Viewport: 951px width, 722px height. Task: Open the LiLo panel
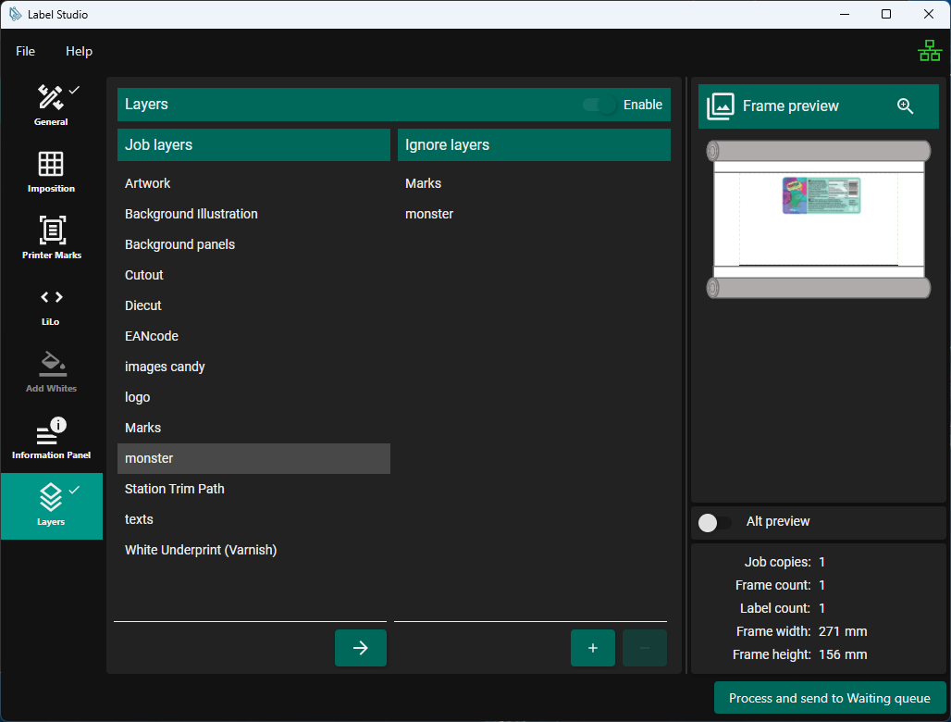click(51, 305)
